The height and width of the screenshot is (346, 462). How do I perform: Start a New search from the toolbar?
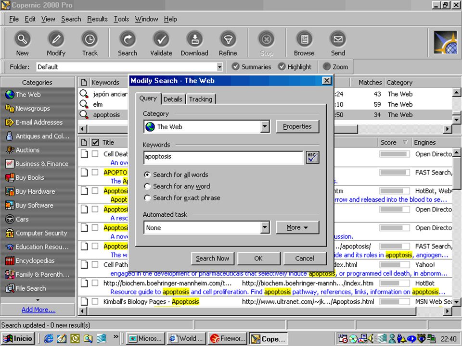coord(23,44)
